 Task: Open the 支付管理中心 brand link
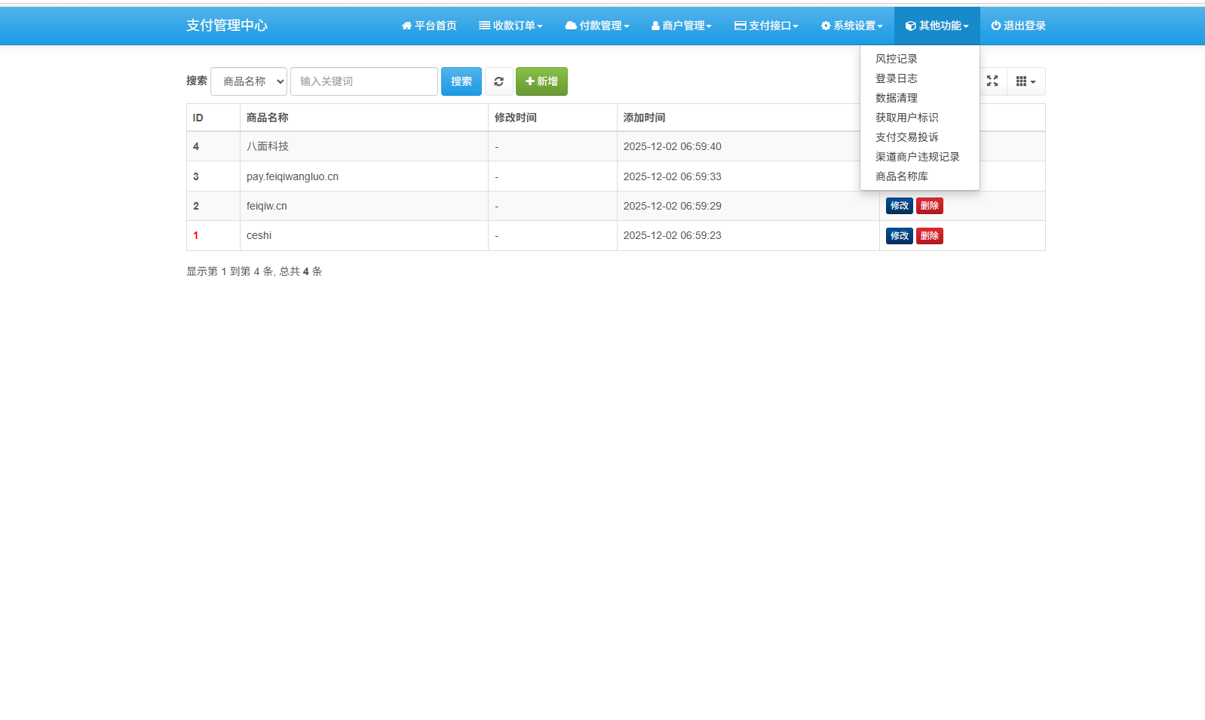[227, 26]
